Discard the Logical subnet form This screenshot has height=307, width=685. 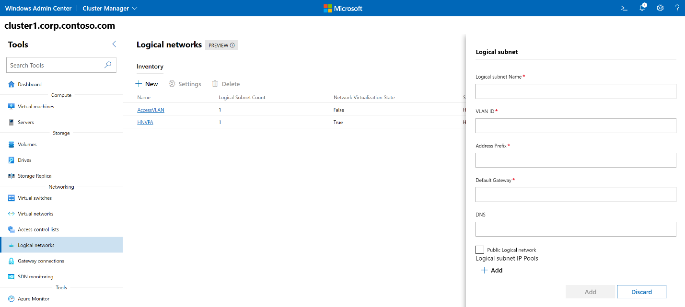click(x=641, y=292)
